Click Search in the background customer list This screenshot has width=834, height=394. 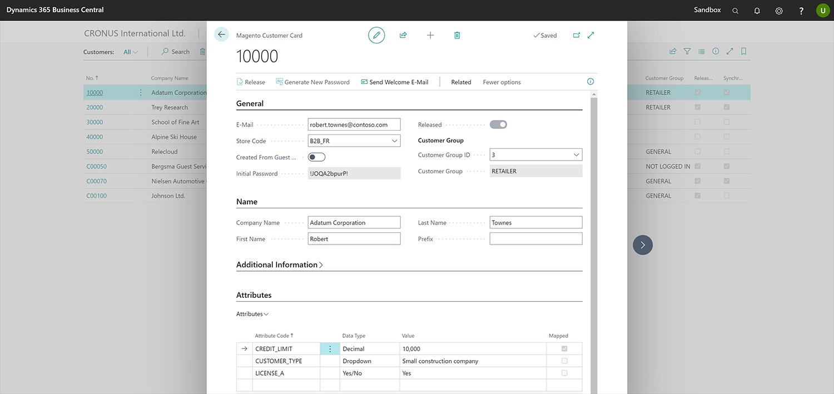tap(175, 52)
